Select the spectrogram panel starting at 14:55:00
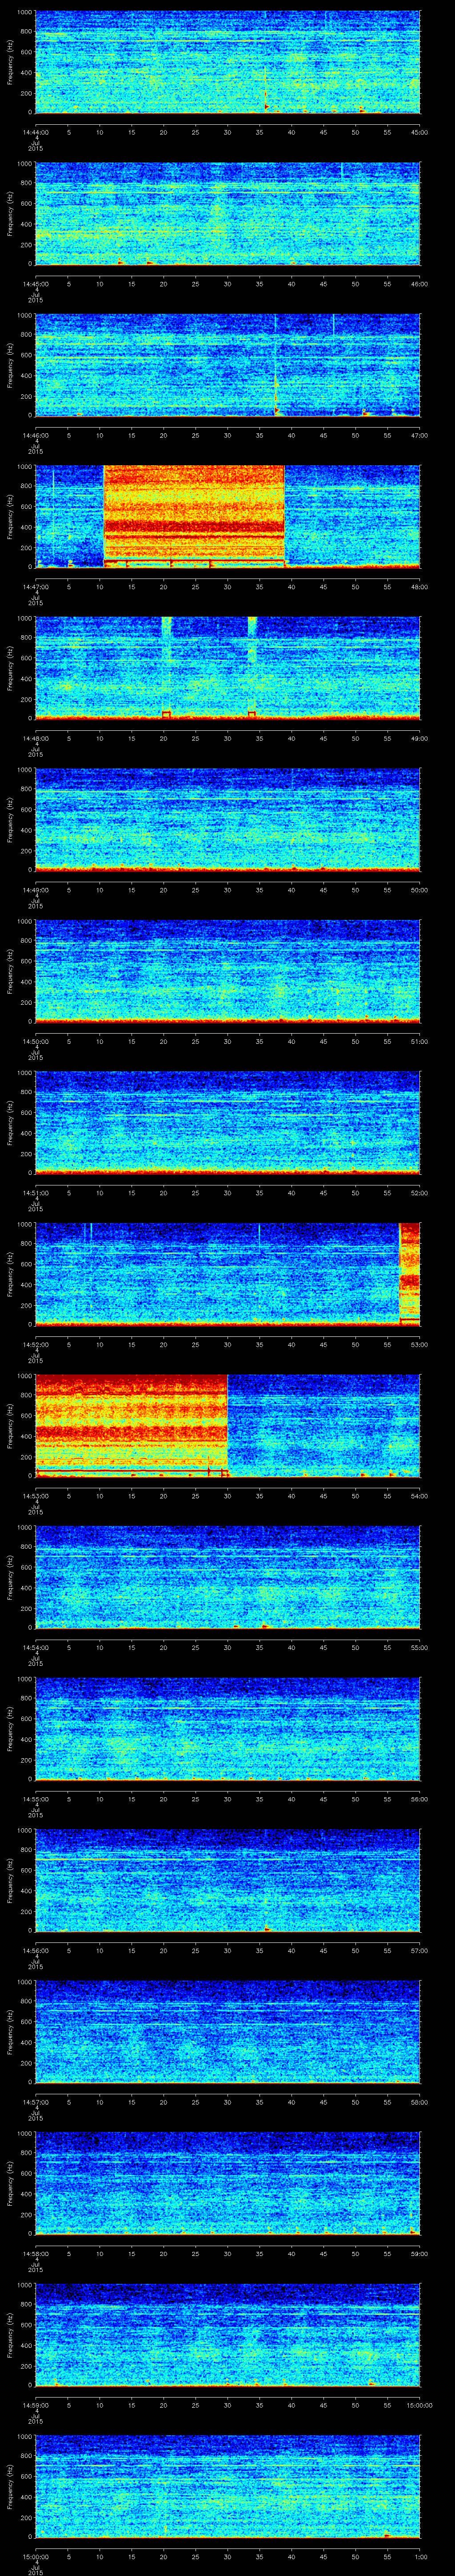Image resolution: width=455 pixels, height=2576 pixels. 227,1729
